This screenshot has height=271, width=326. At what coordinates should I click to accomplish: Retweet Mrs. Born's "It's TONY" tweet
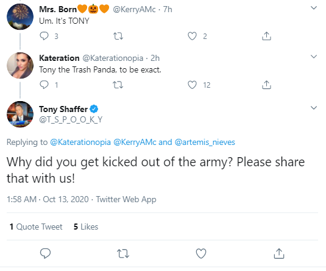click(x=118, y=36)
